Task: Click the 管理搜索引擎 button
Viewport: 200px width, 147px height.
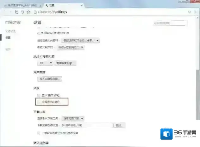Action: coord(65,63)
